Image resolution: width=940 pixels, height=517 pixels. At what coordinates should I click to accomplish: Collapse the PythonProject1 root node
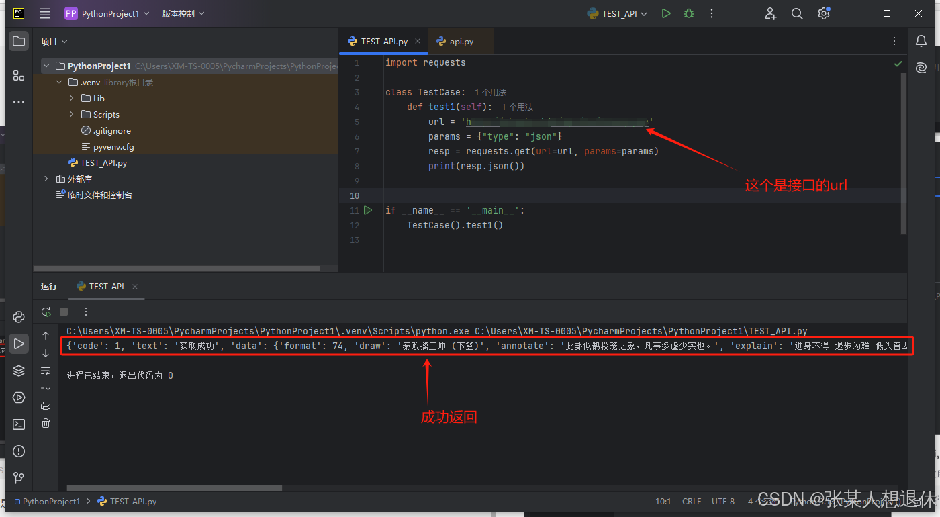point(46,66)
